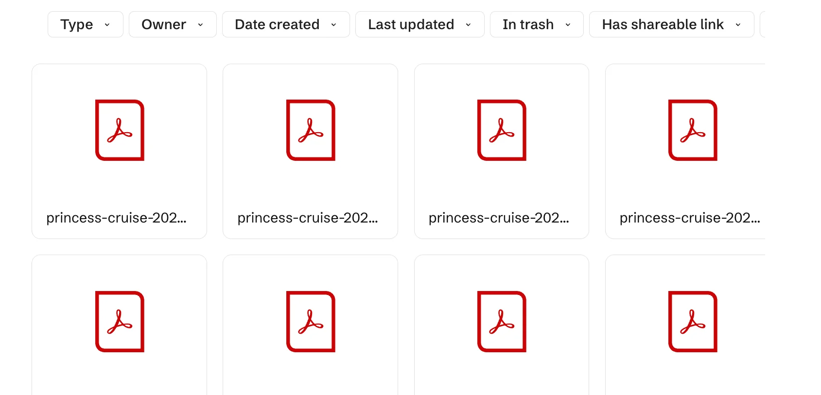The height and width of the screenshot is (395, 821).
Task: Select fourth princess-cruise file name text
Action: [x=689, y=218]
